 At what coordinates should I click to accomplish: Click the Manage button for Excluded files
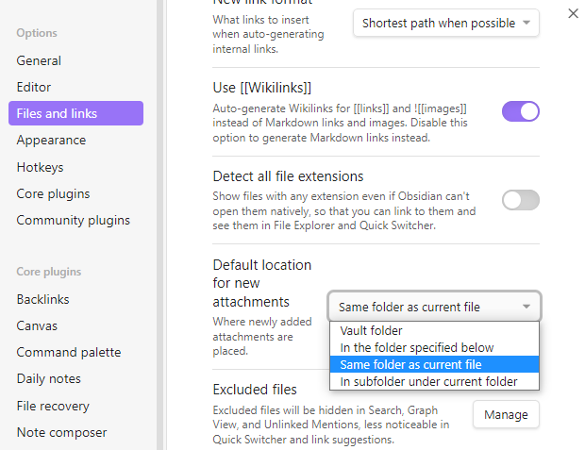[x=506, y=414]
